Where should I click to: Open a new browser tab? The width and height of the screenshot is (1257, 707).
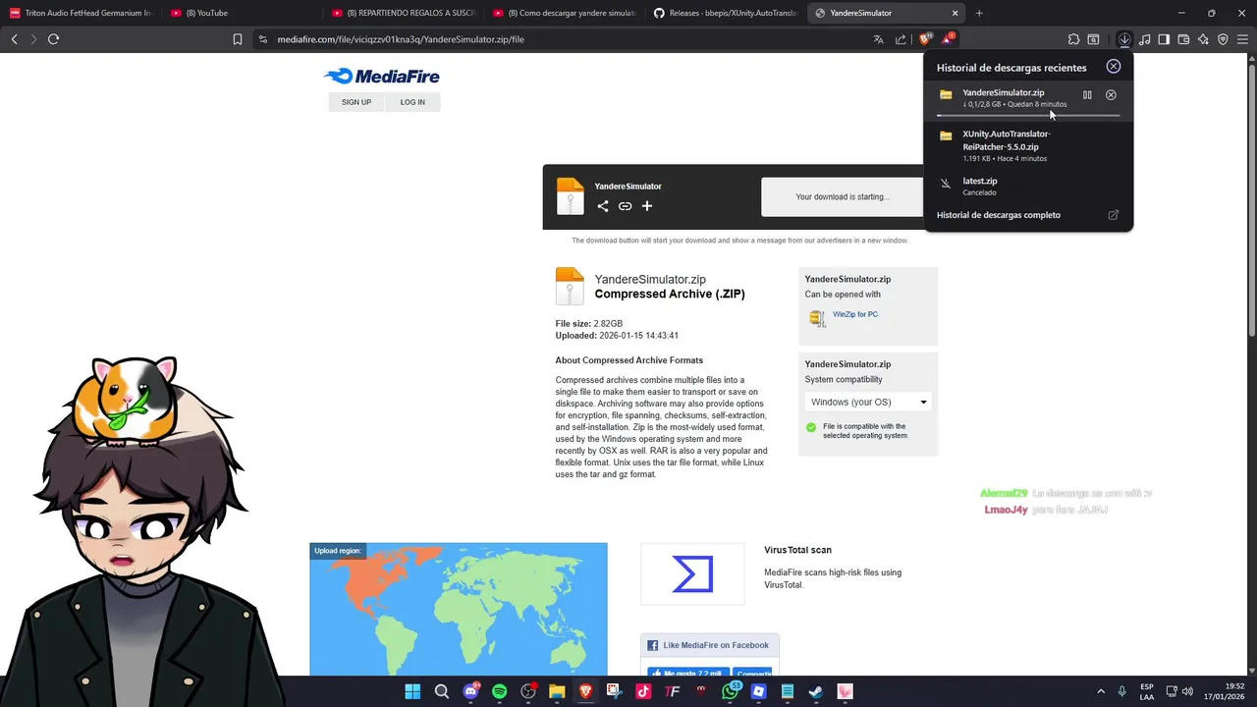(979, 13)
